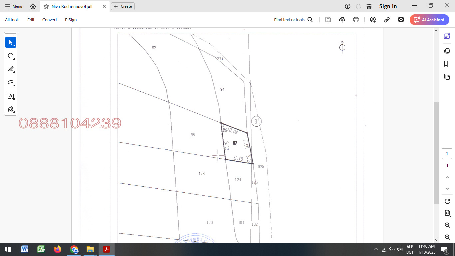
Task: Show hidden system tray icons
Action: 376,249
